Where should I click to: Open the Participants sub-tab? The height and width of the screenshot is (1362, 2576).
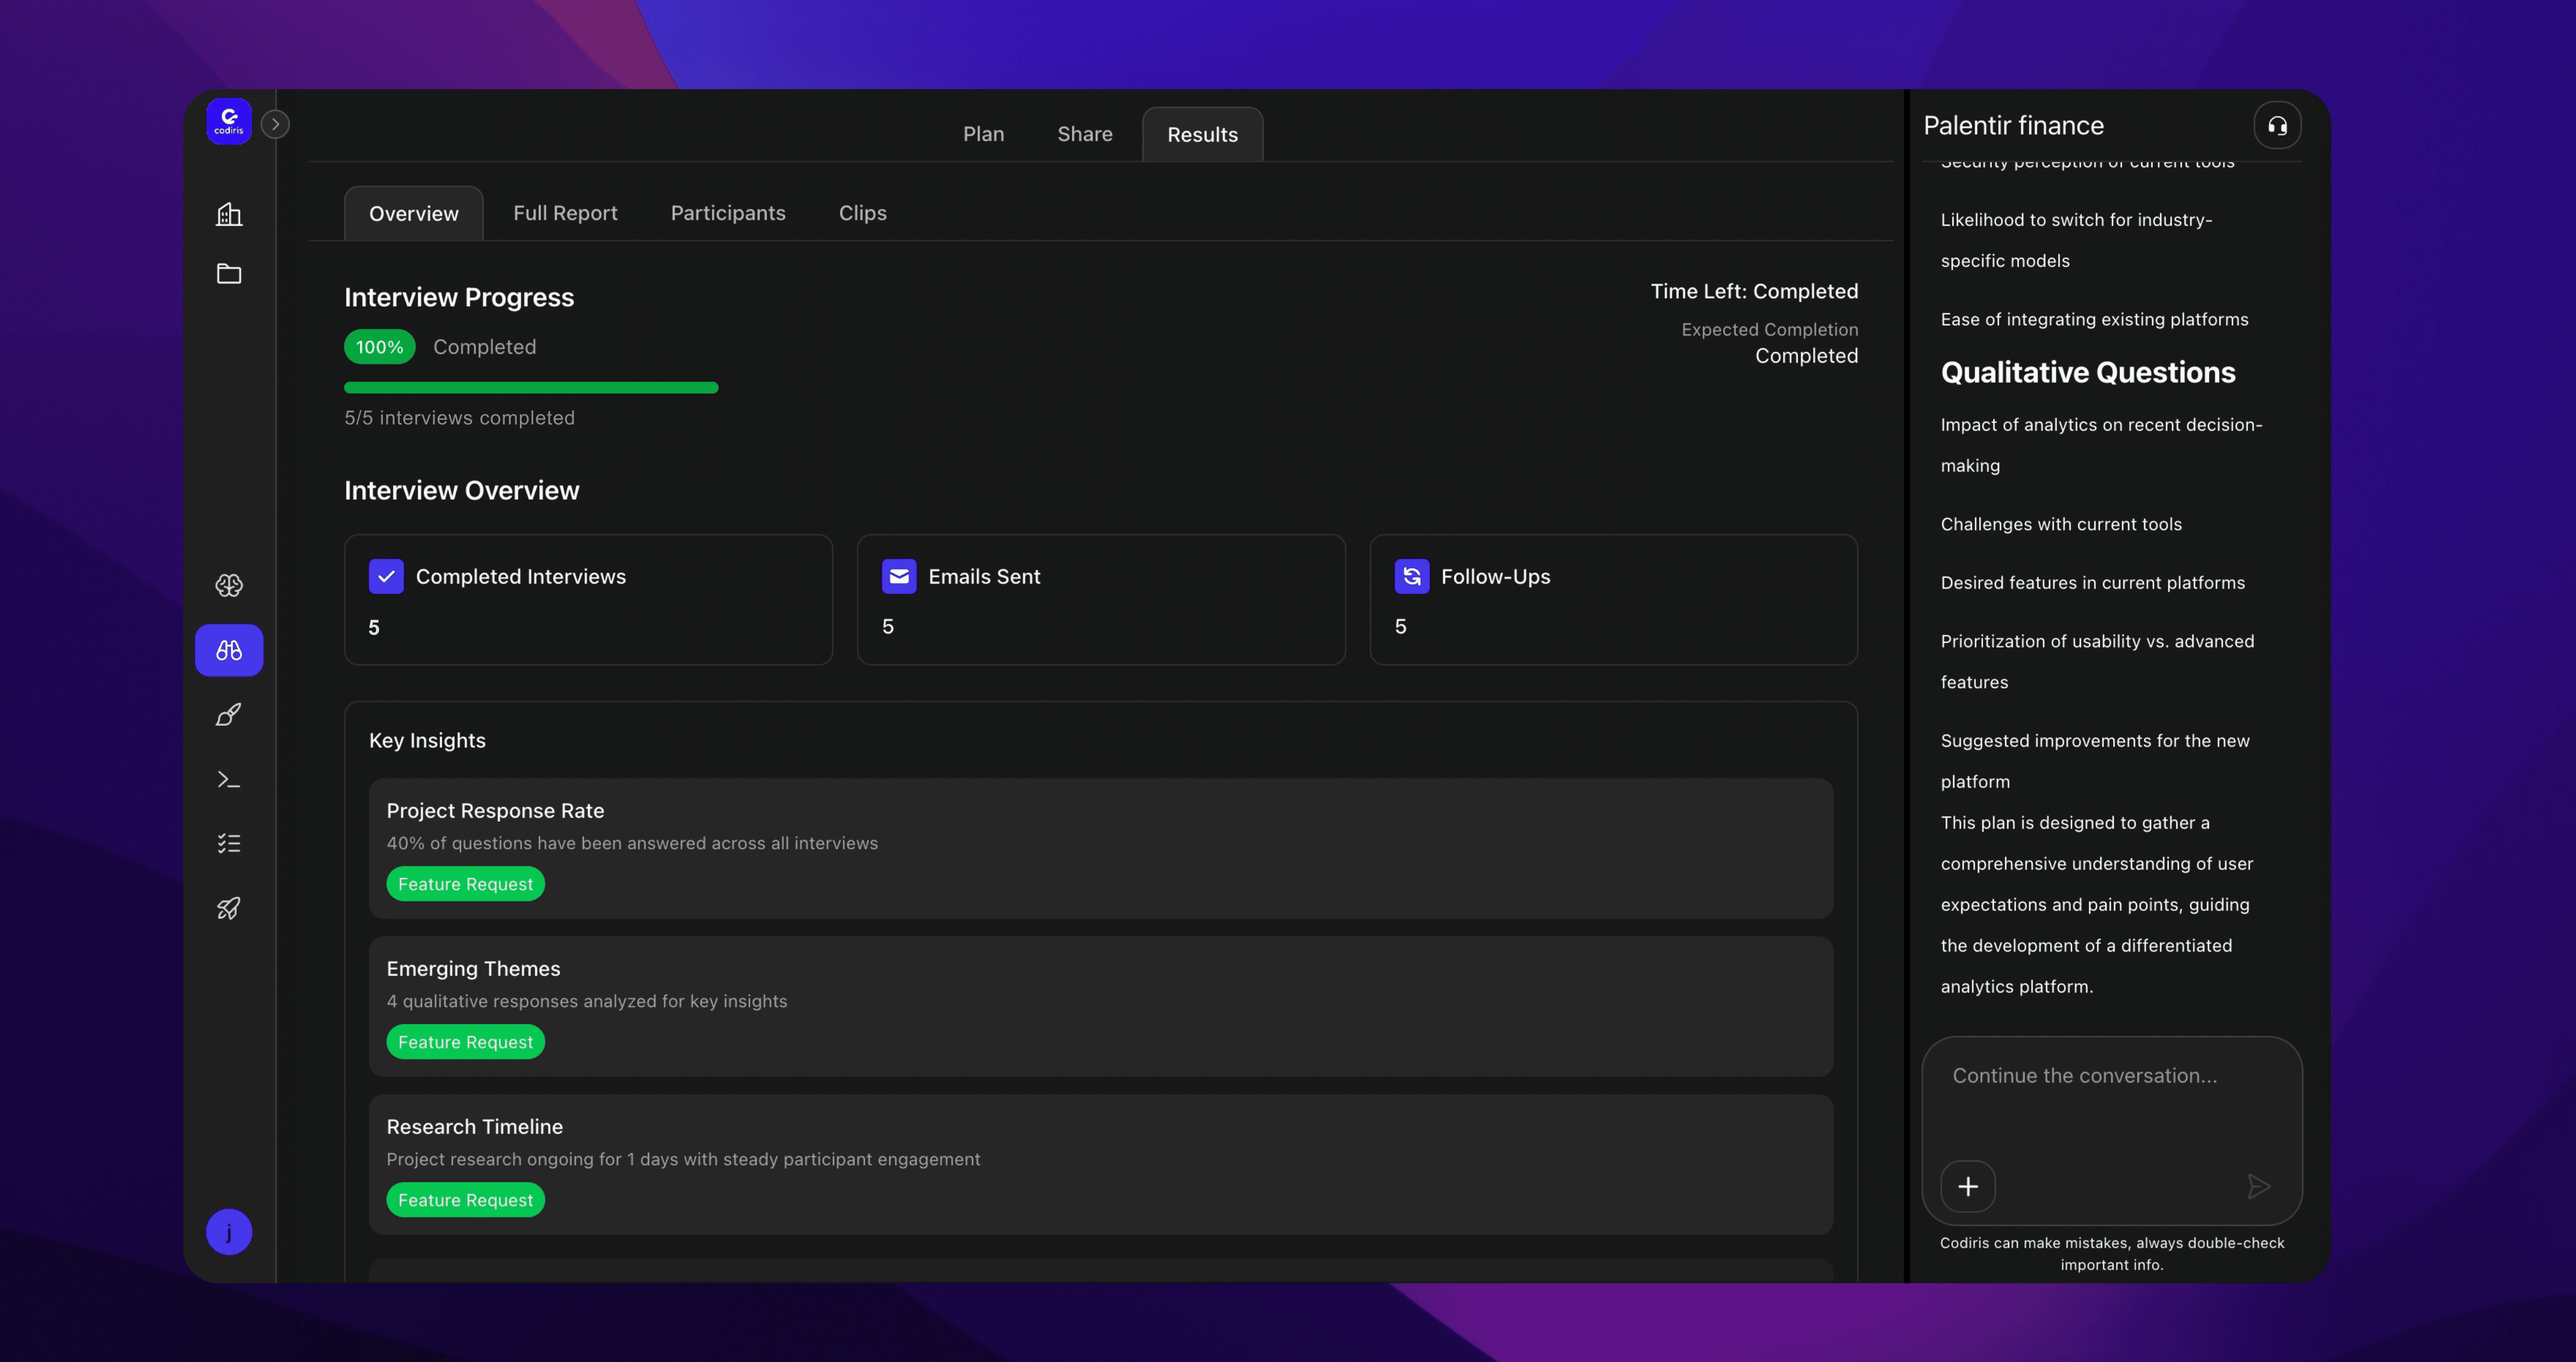pos(728,213)
